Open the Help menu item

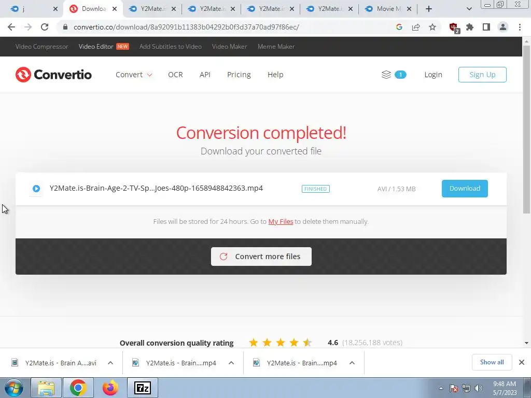tap(275, 75)
